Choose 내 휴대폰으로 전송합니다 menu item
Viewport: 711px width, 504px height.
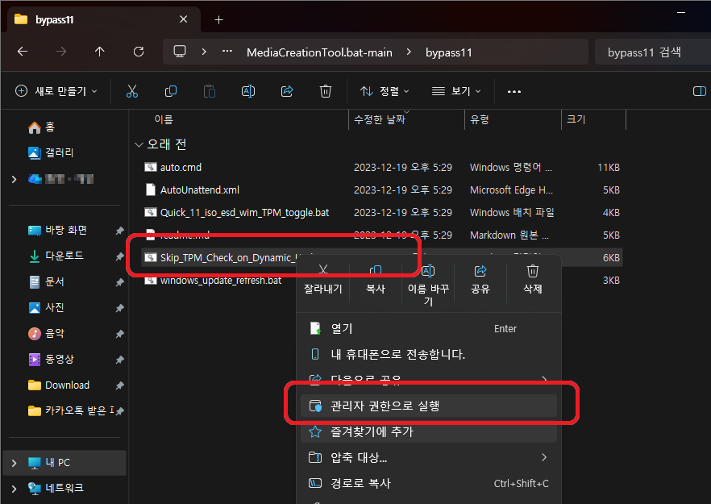[x=429, y=354]
